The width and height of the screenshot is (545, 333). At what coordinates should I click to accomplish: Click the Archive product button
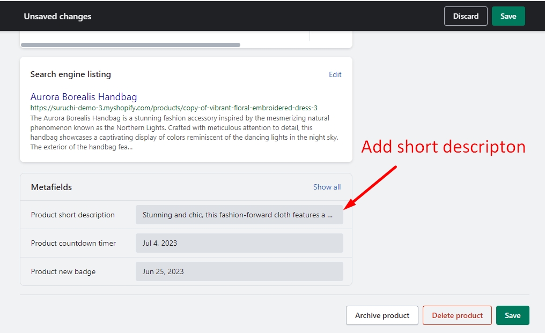click(382, 315)
